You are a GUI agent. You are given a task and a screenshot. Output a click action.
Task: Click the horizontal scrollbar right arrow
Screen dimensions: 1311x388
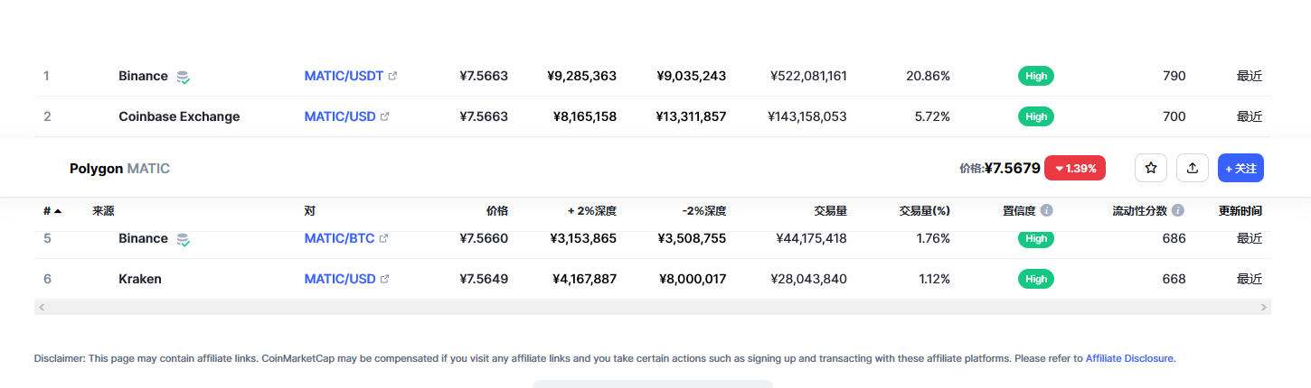(1264, 308)
